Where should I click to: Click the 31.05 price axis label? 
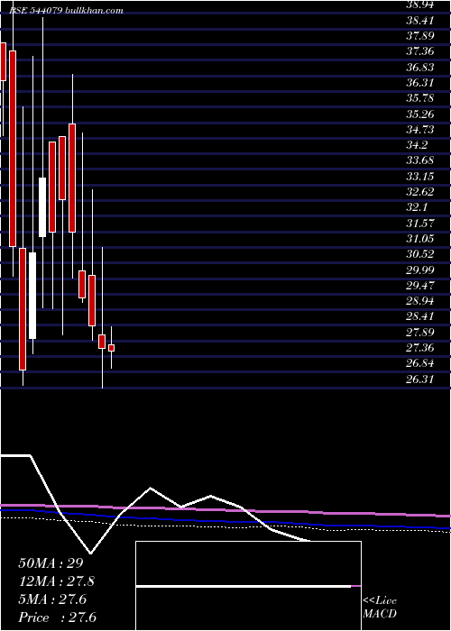click(419, 239)
